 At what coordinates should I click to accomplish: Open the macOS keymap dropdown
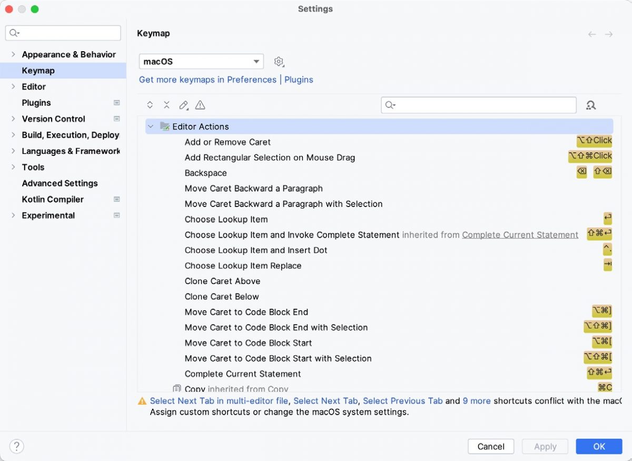201,61
